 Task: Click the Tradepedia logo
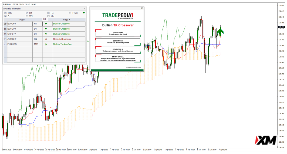tap(118, 16)
